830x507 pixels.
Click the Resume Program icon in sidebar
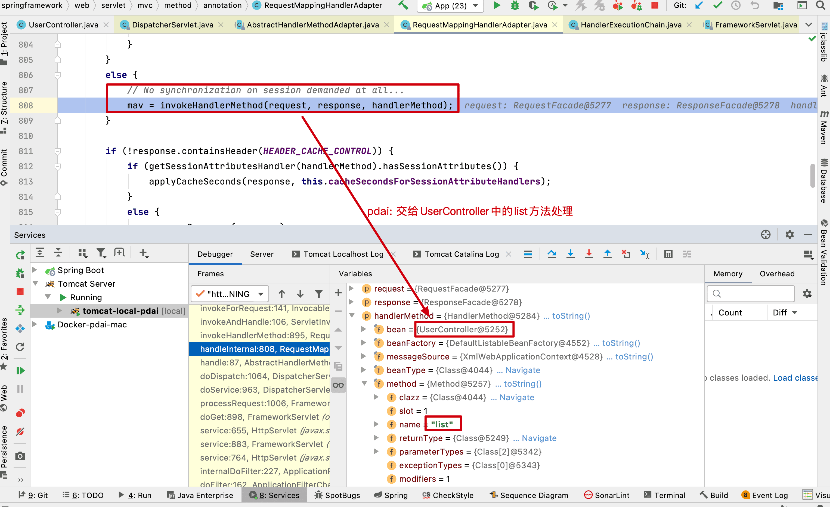click(x=20, y=371)
